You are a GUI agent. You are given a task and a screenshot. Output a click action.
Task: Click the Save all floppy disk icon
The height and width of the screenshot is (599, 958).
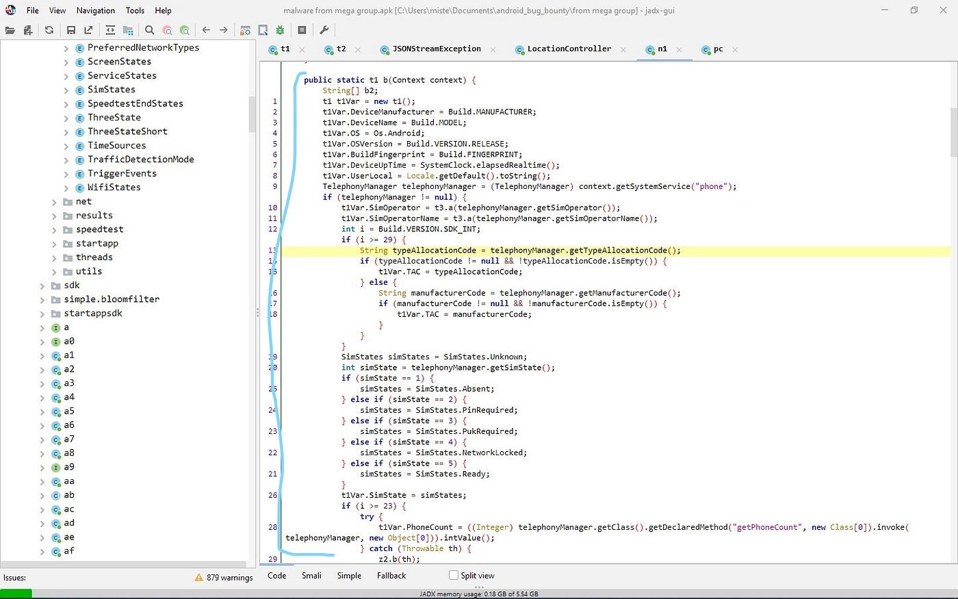pyautogui.click(x=71, y=30)
